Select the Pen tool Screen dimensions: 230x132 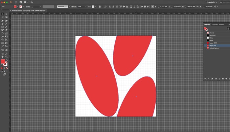[3, 21]
